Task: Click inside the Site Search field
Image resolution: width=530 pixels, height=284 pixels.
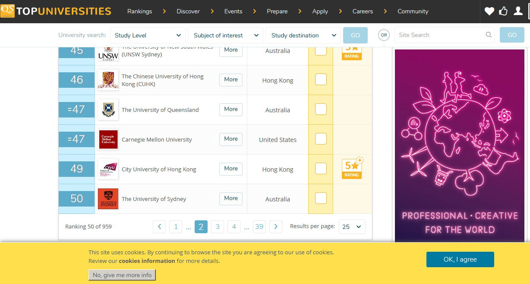Action: (439, 35)
